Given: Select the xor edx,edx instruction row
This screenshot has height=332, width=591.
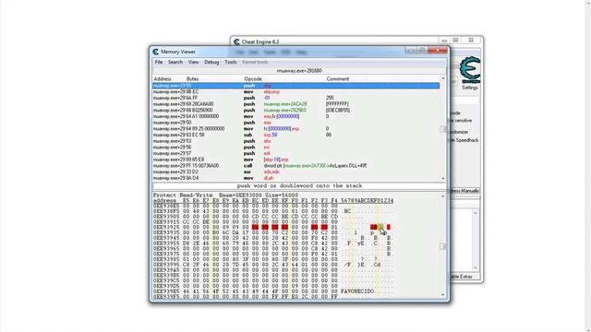Looking at the screenshot, I should point(295,172).
